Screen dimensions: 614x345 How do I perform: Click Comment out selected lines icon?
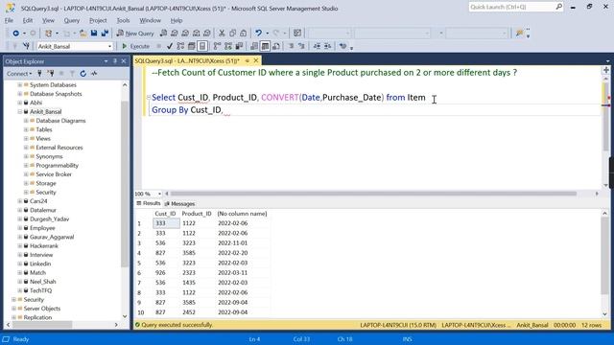(291, 46)
